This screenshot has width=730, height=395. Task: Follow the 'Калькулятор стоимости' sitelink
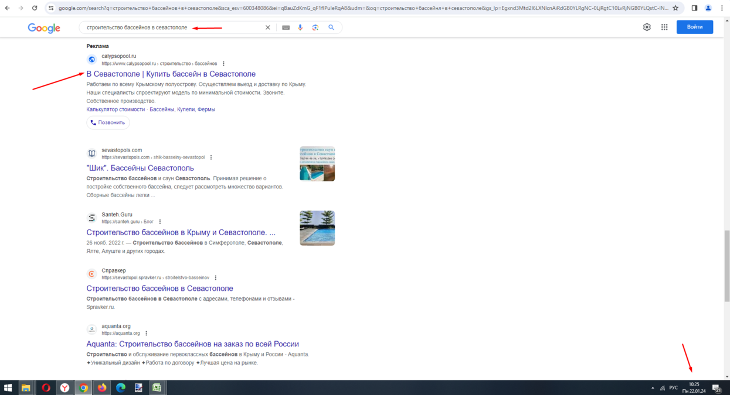click(116, 109)
